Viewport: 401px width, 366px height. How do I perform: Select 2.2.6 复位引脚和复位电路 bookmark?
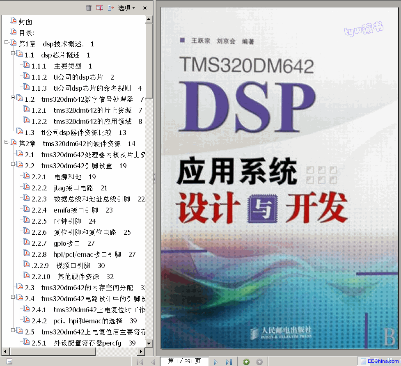point(81,232)
